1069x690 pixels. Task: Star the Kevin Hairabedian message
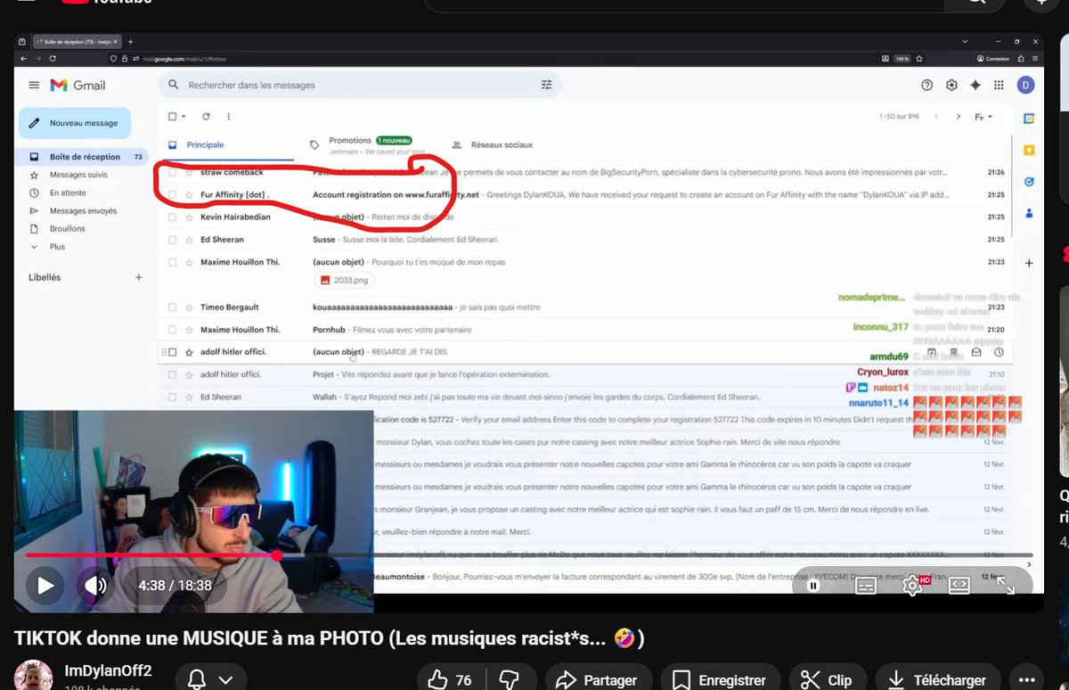[189, 217]
